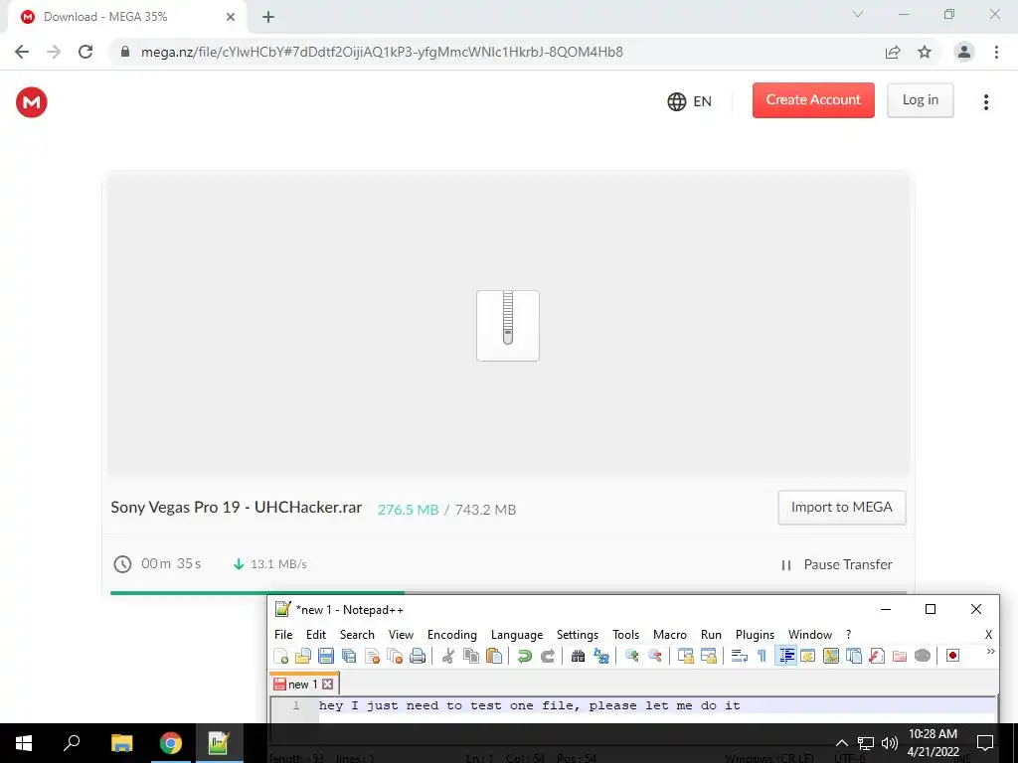Open the Windows Start menu

pyautogui.click(x=24, y=743)
